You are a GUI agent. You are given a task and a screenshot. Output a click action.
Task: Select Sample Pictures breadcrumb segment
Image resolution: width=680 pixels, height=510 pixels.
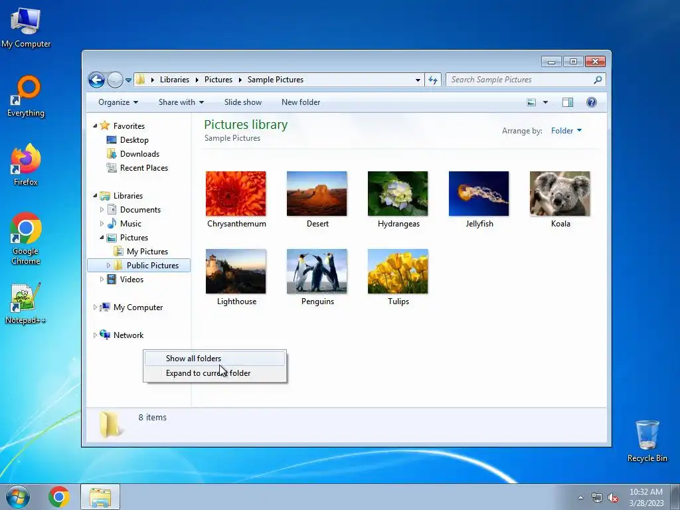click(276, 80)
